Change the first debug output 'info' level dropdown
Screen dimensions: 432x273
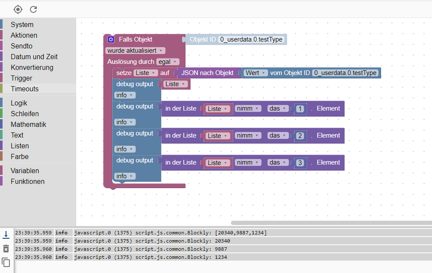125,95
